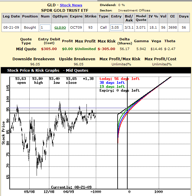192x196 pixels.
Task: Click the '38 days left' legend entry
Action: coord(112,83)
